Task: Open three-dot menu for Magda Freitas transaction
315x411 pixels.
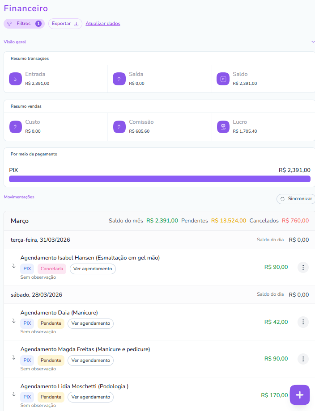Action: pyautogui.click(x=303, y=359)
